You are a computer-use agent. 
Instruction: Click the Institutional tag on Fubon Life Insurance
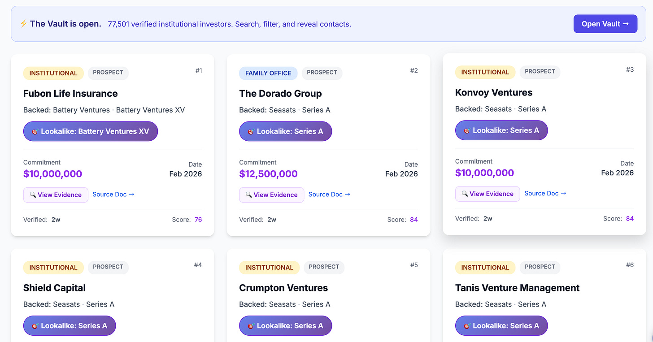click(53, 73)
